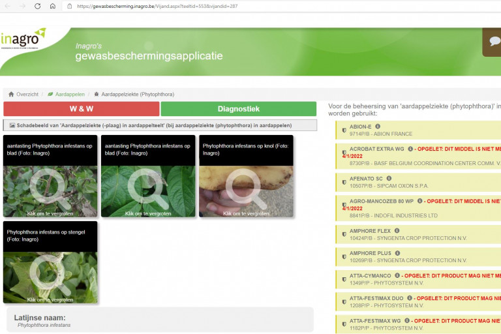This screenshot has height=334, width=501.
Task: Click the 8841P/B - INDOFIL INDUSTRIES LTD text
Action: [x=393, y=216]
